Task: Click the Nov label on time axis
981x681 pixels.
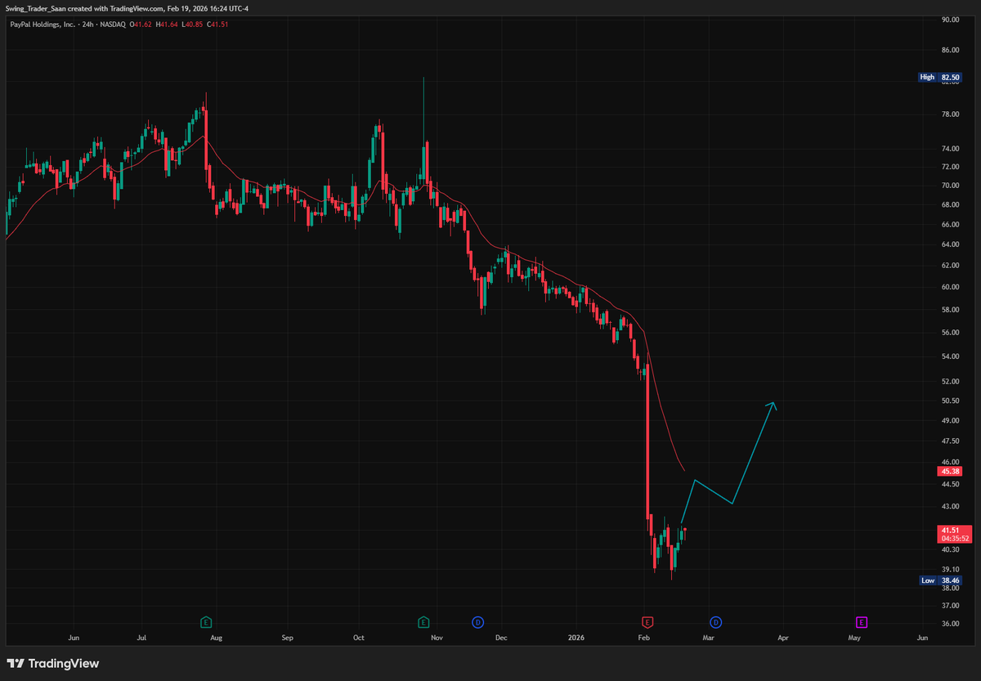Action: (x=437, y=637)
